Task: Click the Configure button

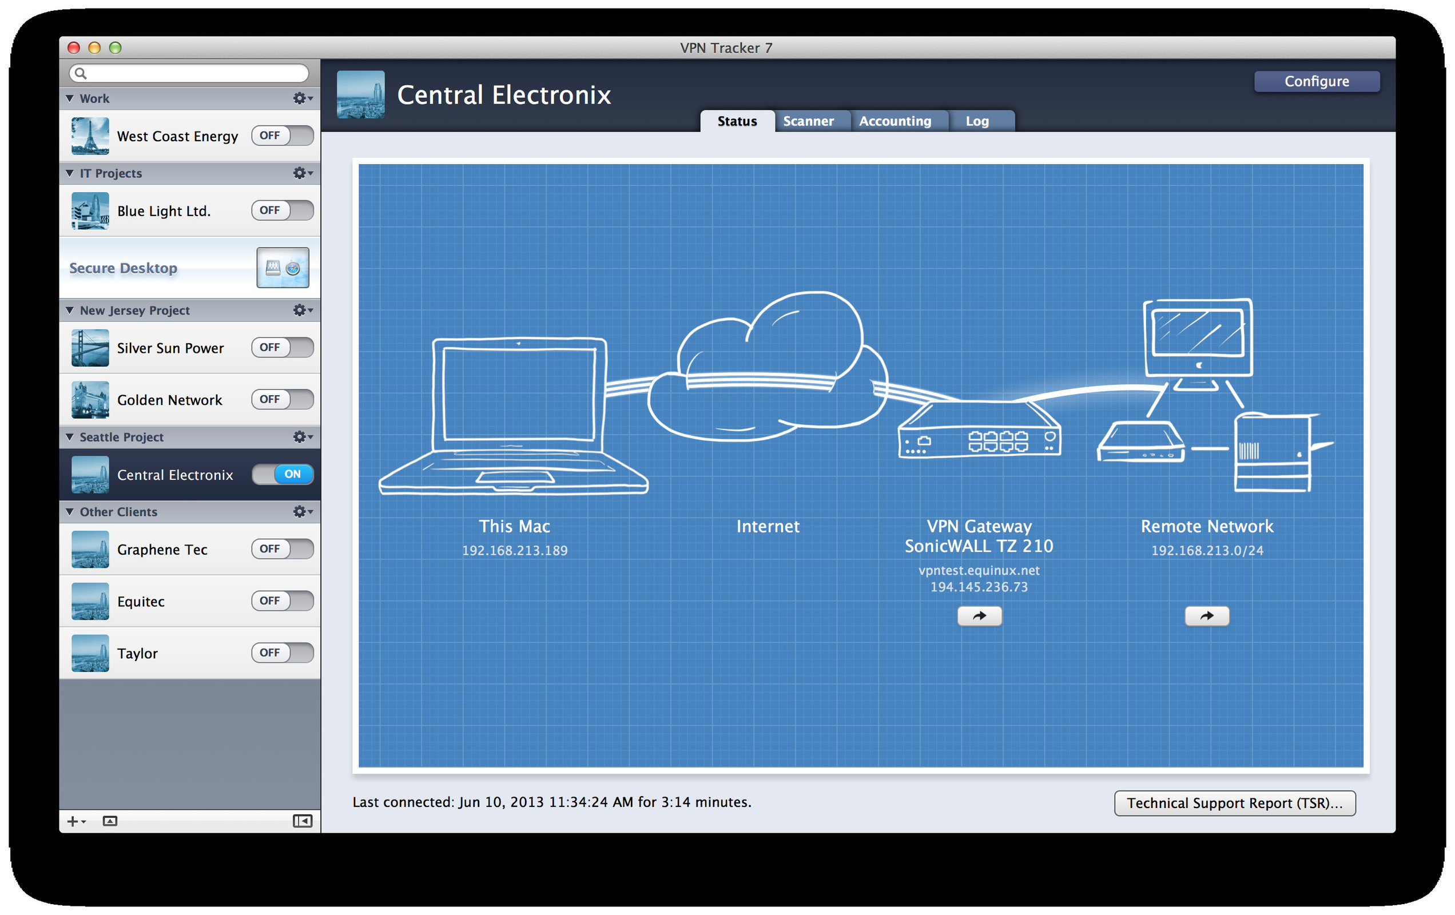Action: [1316, 81]
